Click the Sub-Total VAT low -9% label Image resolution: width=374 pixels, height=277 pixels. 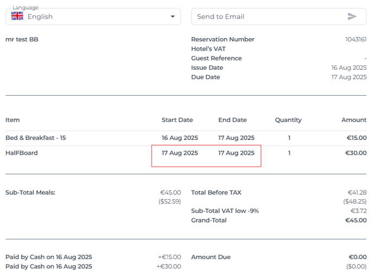click(x=225, y=211)
